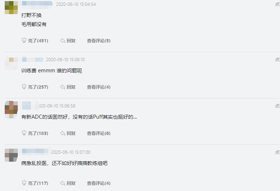Open avatar of the 打野不换 commenter
This screenshot has width=280, height=191.
coord(11,8)
